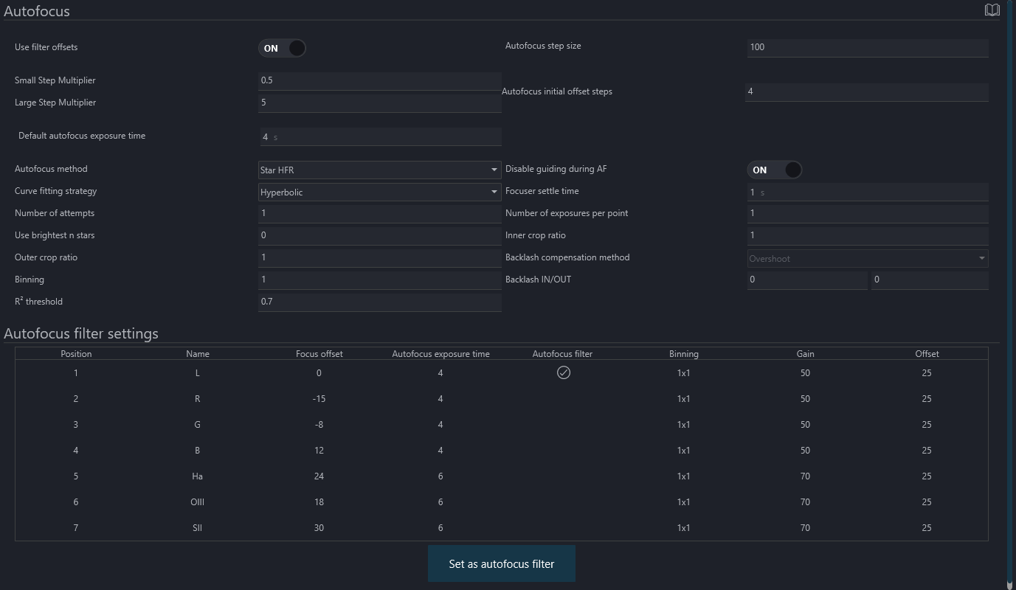Image resolution: width=1016 pixels, height=590 pixels.
Task: Click Number of exposures per point field
Action: (867, 213)
